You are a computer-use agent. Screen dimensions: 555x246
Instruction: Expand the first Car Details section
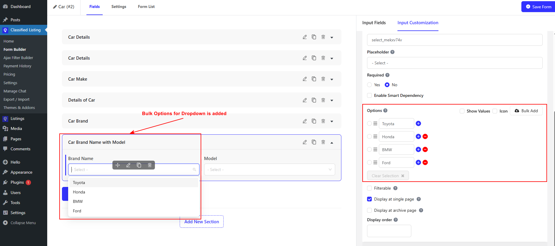[332, 38]
